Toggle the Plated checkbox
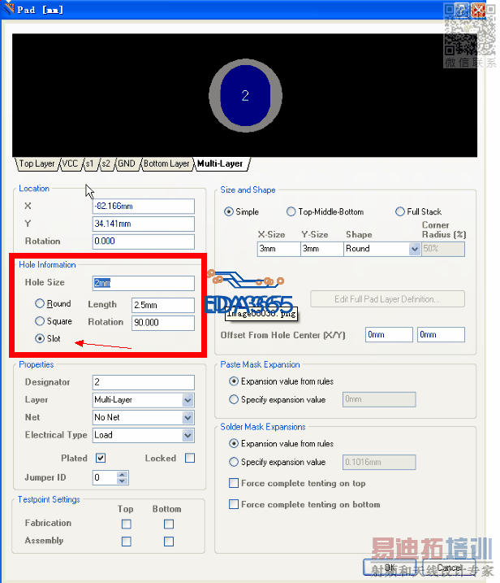Image resolution: width=500 pixels, height=583 pixels. tap(101, 458)
